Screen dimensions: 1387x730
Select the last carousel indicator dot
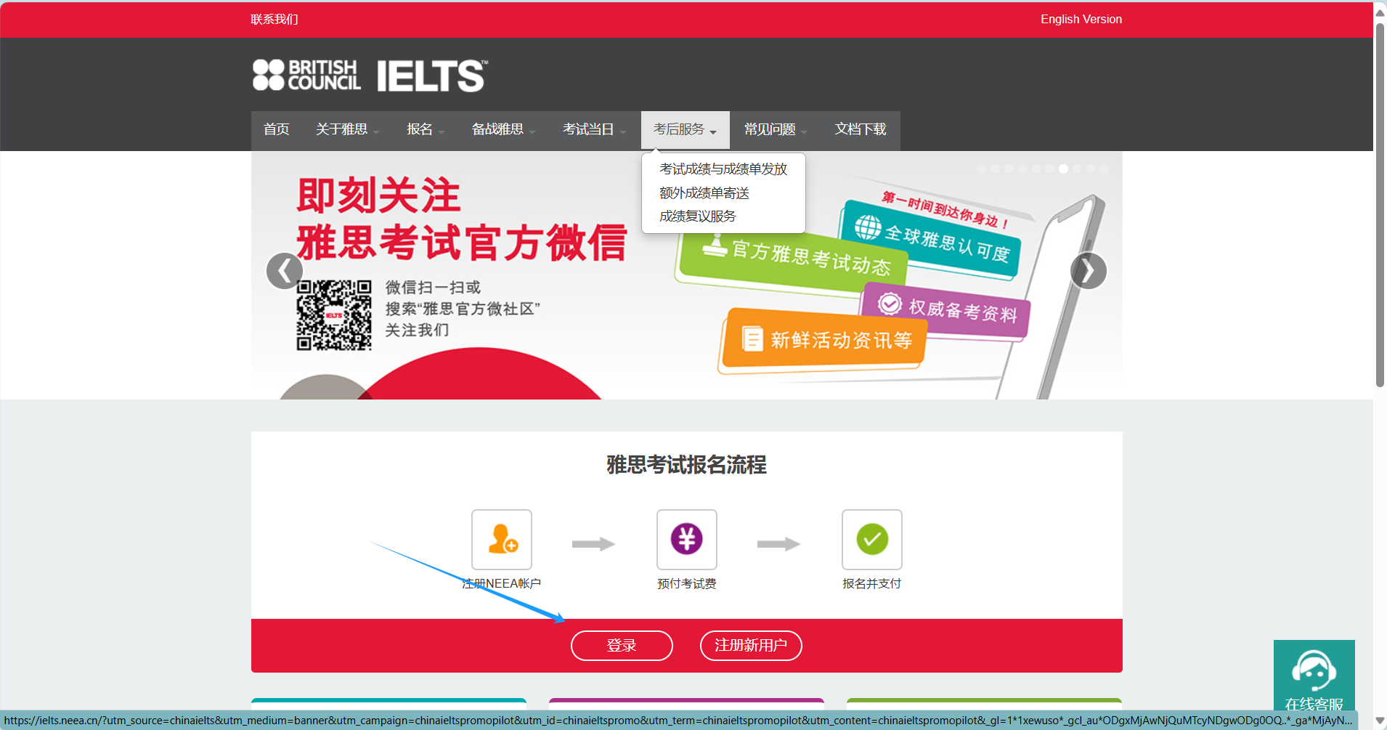(x=1104, y=169)
